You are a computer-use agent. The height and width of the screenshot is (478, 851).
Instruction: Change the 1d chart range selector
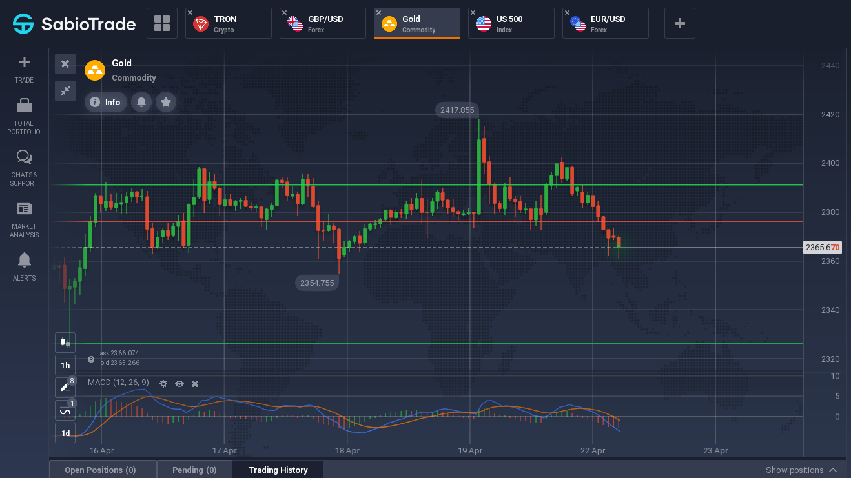[65, 433]
